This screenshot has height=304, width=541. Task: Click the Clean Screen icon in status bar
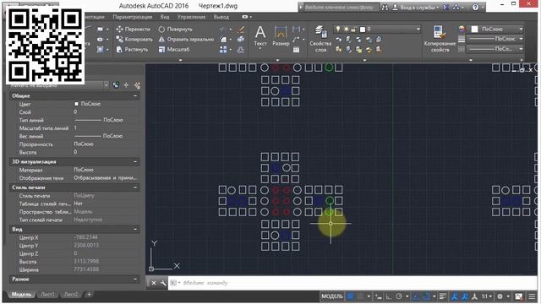point(518,296)
